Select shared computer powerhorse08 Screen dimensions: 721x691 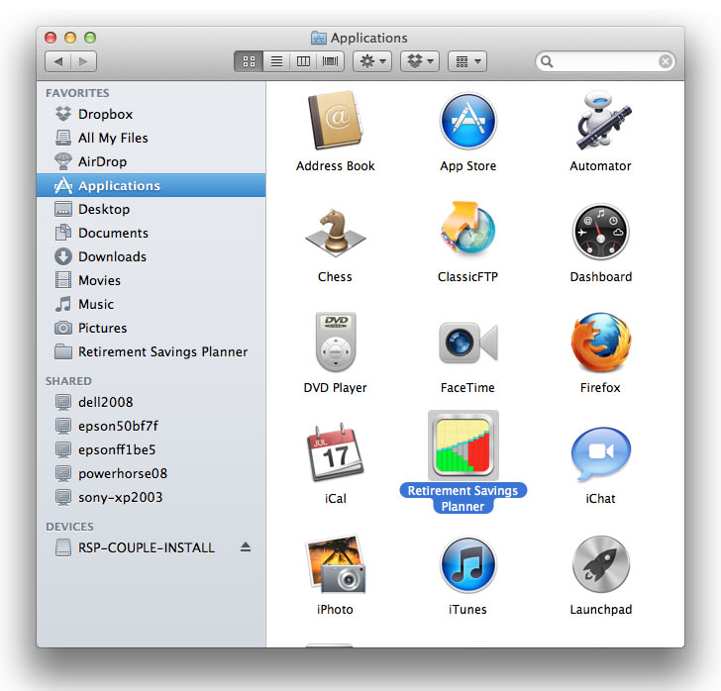151,473
